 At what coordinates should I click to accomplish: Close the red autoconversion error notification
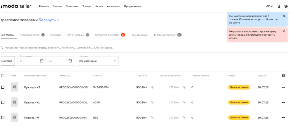pos(284,31)
